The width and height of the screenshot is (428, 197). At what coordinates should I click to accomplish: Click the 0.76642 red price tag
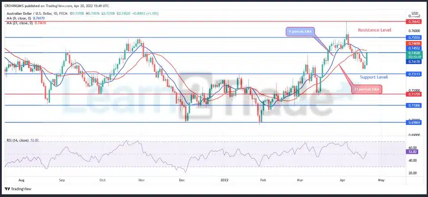click(x=413, y=21)
